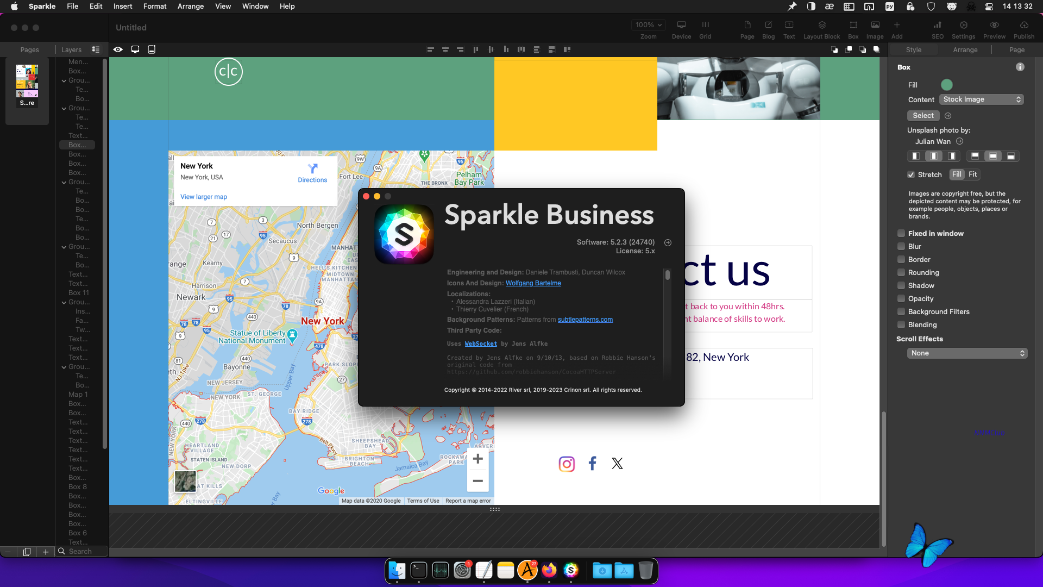Toggle the eye visibility icon above canvas
The image size is (1043, 587).
click(x=118, y=49)
